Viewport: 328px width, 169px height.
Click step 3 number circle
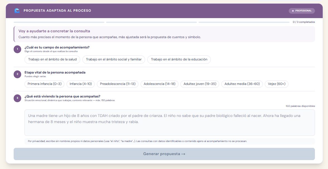coord(17,98)
